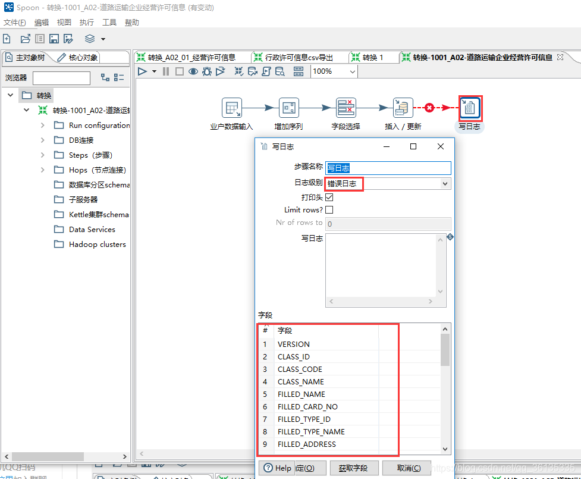Open the 帮助 menu
The image size is (581, 479).
coord(132,22)
